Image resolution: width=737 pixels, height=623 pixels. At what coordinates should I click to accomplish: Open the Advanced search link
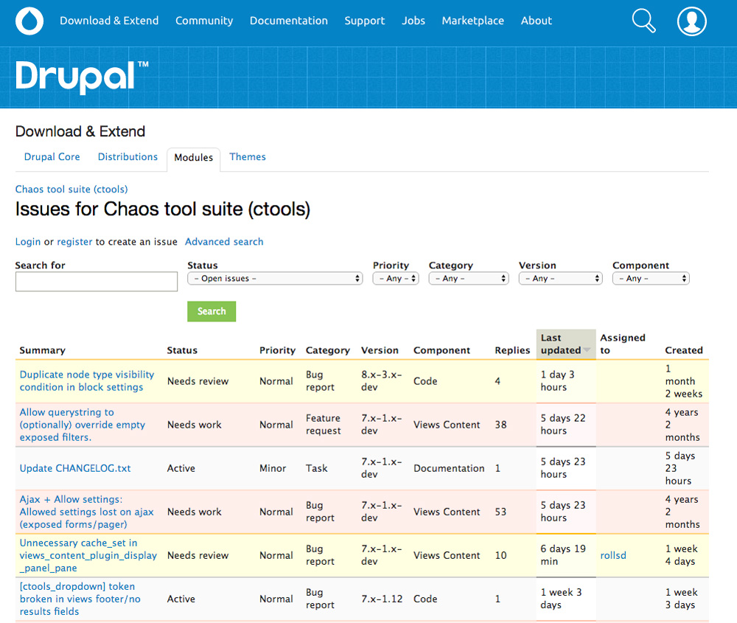coord(224,242)
